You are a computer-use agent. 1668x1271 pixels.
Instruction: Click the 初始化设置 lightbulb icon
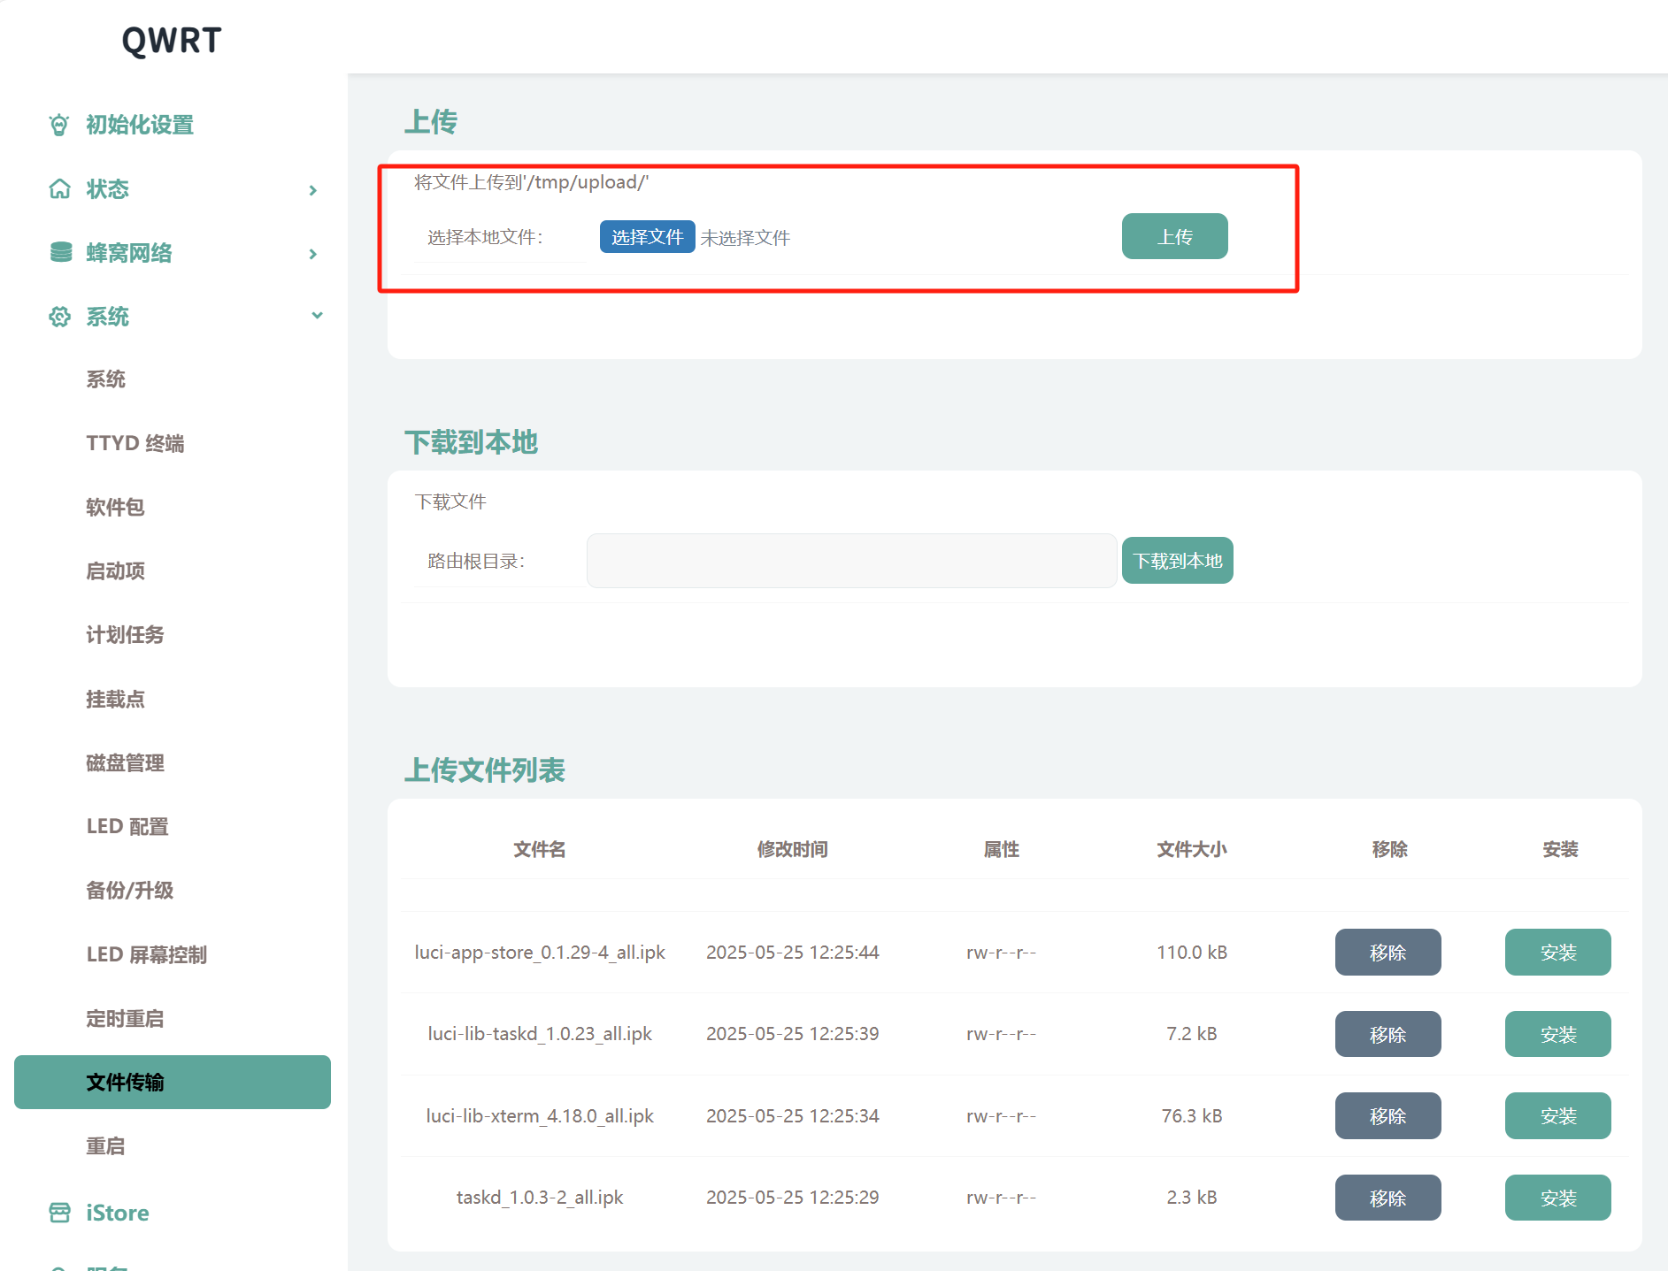59,125
